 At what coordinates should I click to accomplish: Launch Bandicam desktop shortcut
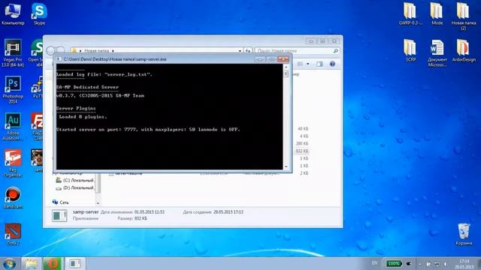[13, 198]
